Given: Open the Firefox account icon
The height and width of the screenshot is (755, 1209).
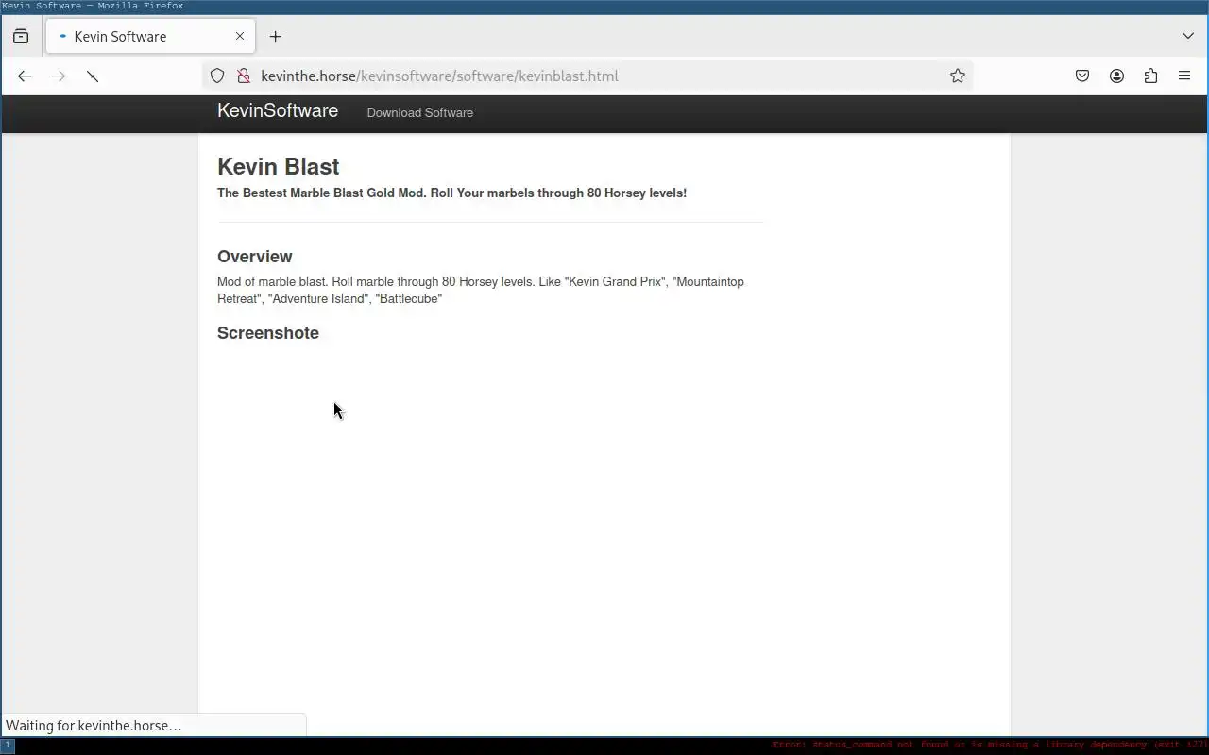Looking at the screenshot, I should [x=1116, y=75].
